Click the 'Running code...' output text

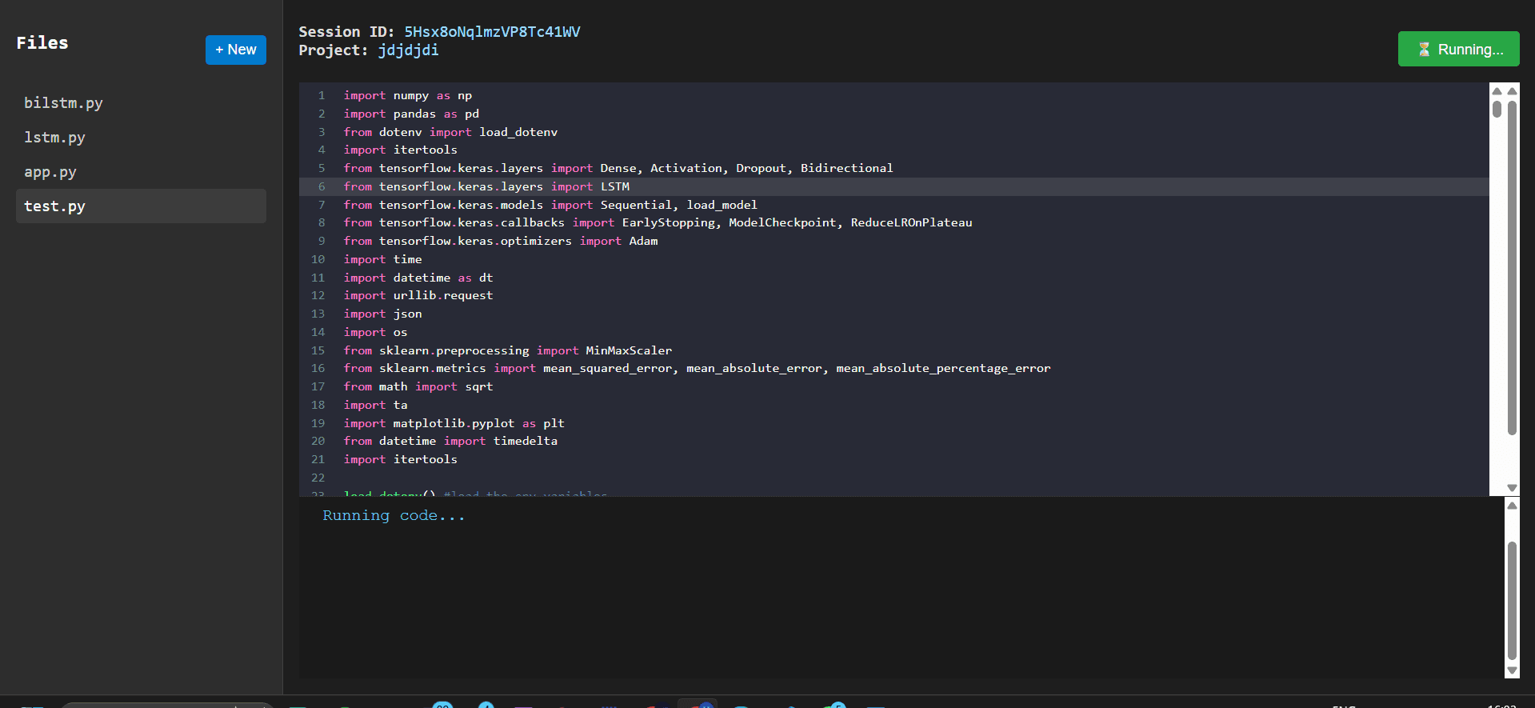pos(394,516)
